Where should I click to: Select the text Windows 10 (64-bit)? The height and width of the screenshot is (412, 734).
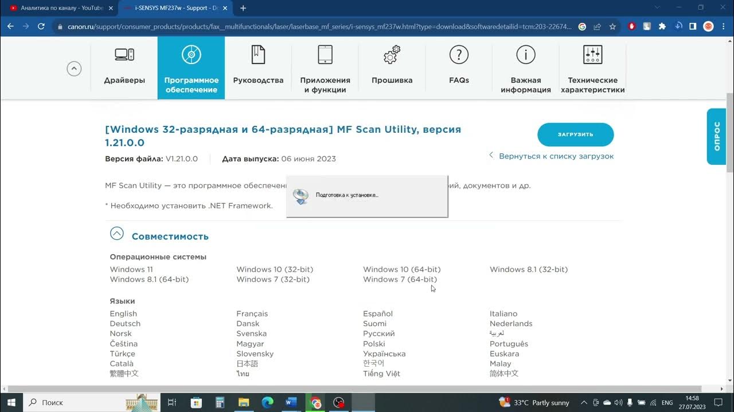pyautogui.click(x=402, y=270)
